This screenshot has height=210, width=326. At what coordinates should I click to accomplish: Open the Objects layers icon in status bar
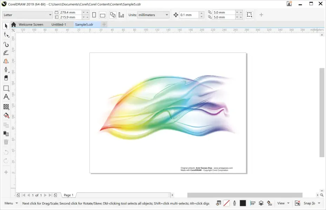(261, 203)
